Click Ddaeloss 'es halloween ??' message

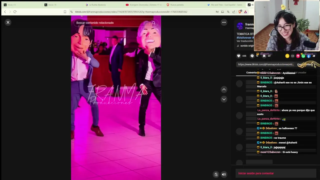[x=277, y=128]
